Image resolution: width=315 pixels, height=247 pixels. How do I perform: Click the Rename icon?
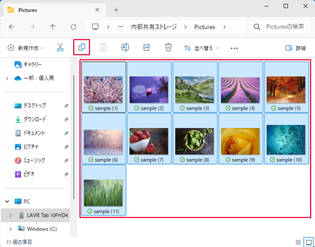click(125, 47)
